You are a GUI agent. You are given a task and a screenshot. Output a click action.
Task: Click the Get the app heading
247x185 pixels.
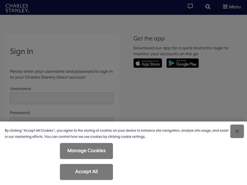coord(149,38)
